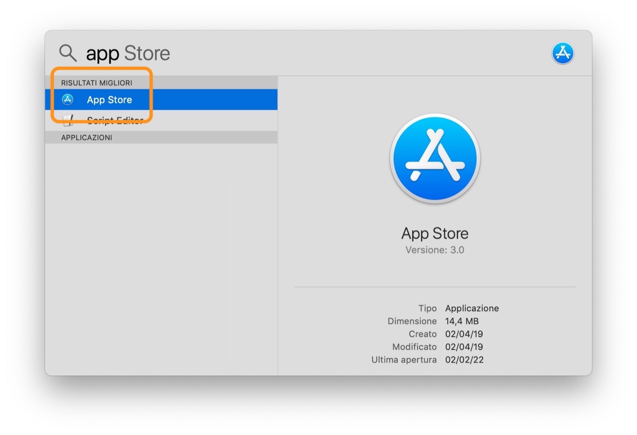Image resolution: width=637 pixels, height=435 pixels.
Task: Select the App Store result icon in the list
Action: coord(68,100)
